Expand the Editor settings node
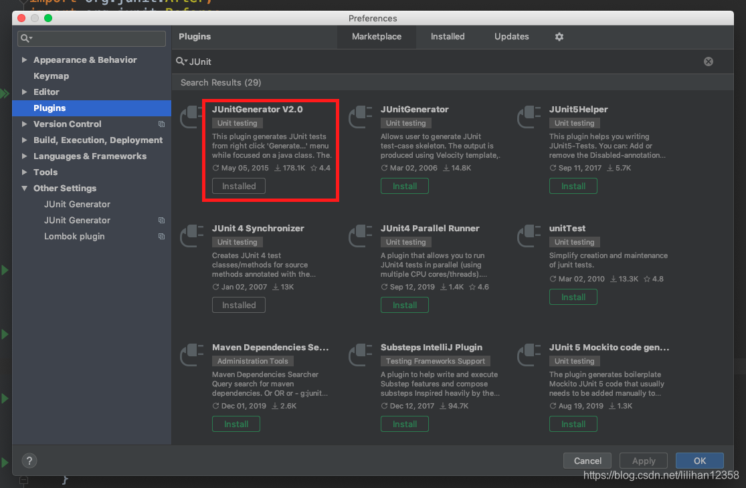Screen dimensions: 746x488 coord(24,92)
